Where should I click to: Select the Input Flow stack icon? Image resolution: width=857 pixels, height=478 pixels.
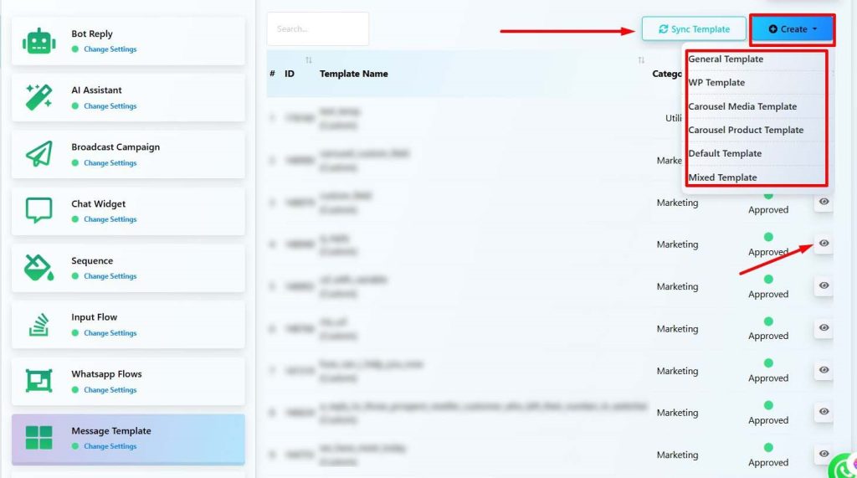pyautogui.click(x=39, y=325)
